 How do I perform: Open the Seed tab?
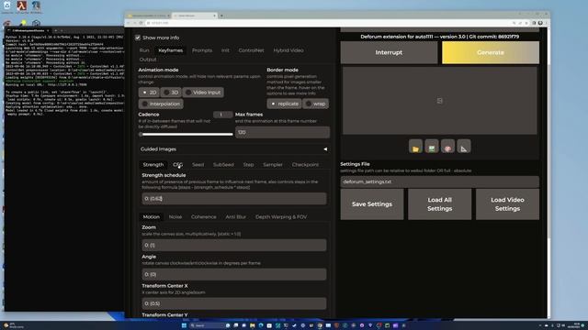point(198,165)
